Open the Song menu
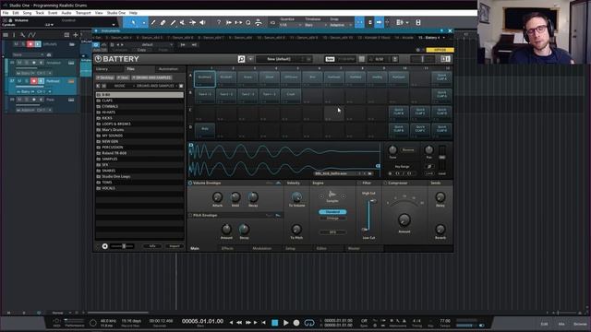Viewport: 591px width, 332px height. 27,13
